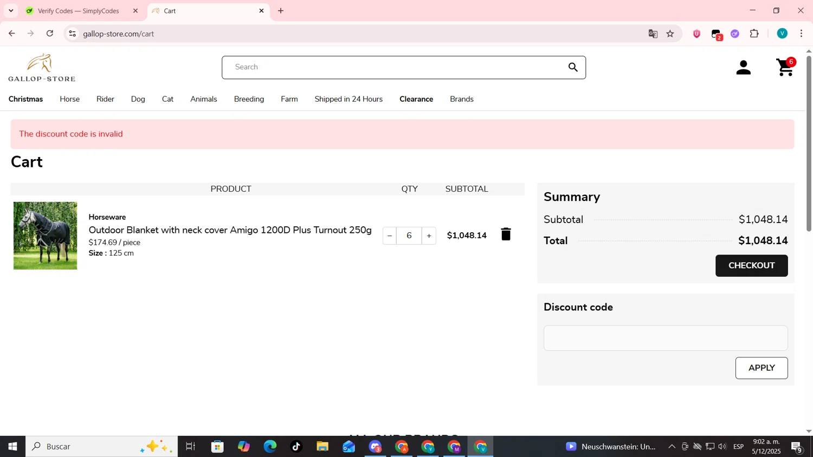Click the CHECKOUT button
This screenshot has width=813, height=457.
click(x=751, y=266)
